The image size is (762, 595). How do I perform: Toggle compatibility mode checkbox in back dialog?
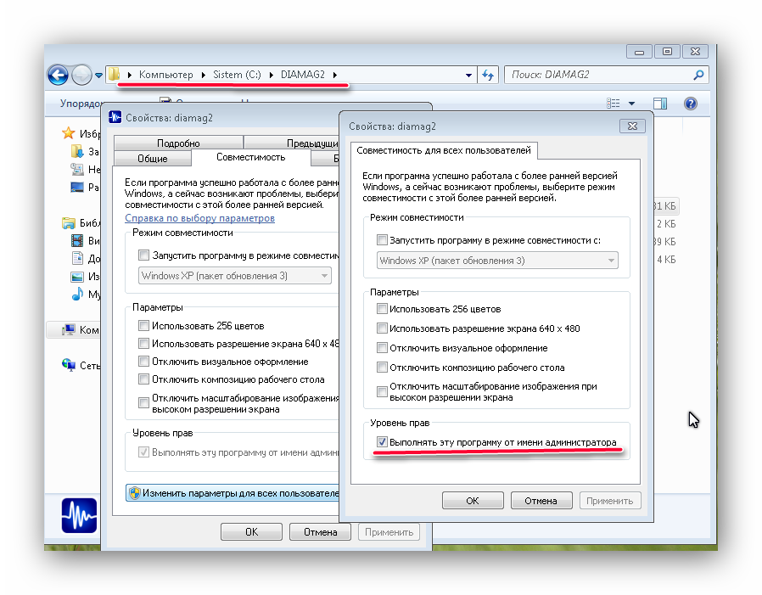[143, 255]
